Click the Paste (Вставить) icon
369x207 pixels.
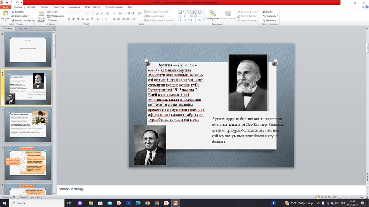5,14
